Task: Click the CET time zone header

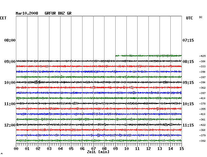Action: (x=3, y=18)
